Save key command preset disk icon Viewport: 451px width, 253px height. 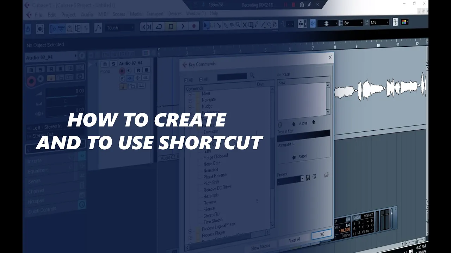(x=308, y=178)
